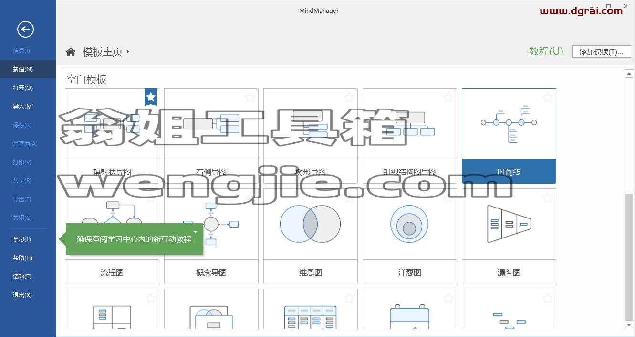
Task: Open the 教程(U) tutorial link
Action: [x=546, y=51]
